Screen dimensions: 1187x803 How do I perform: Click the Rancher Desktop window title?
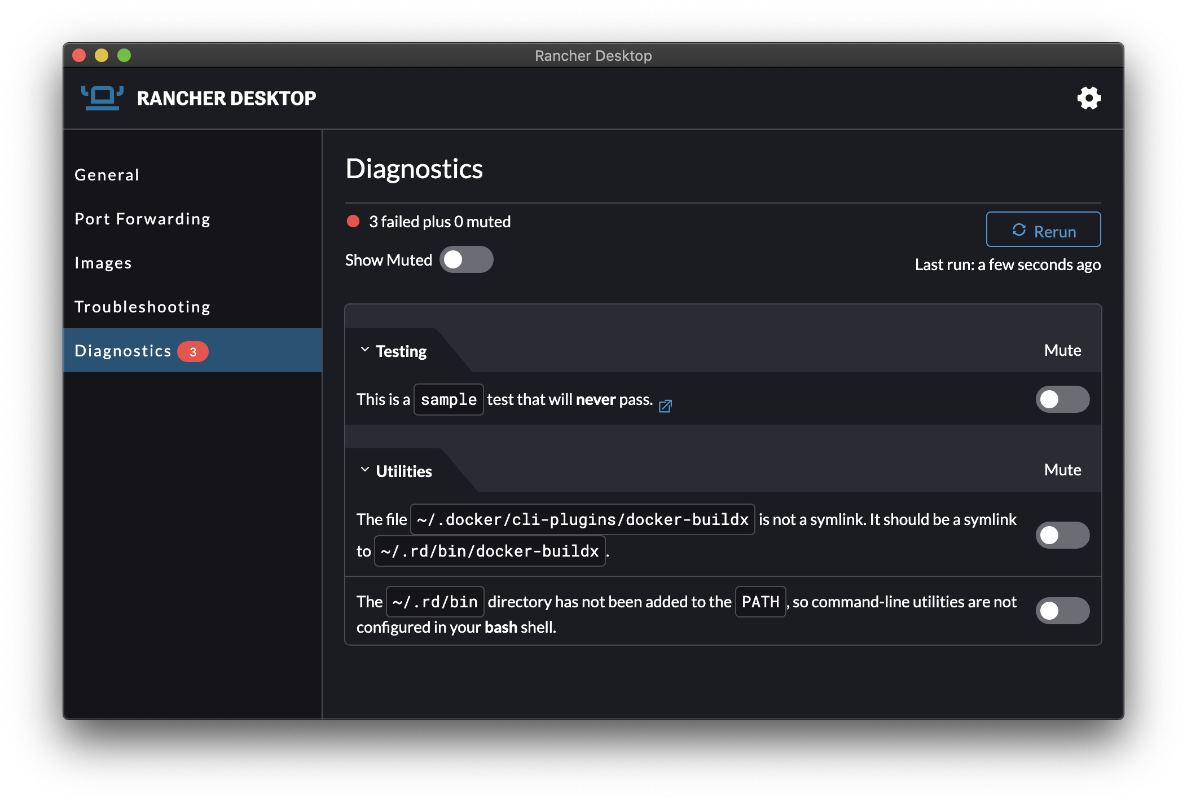tap(593, 56)
